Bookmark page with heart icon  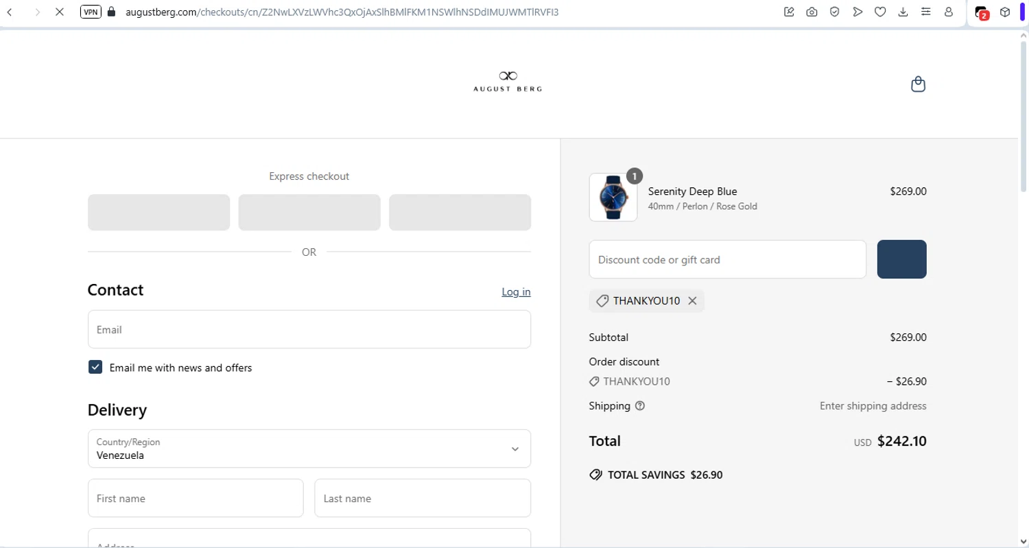(x=880, y=12)
